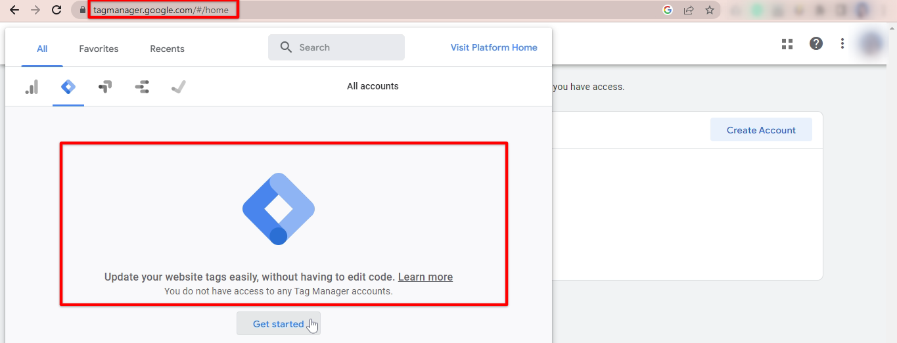Click the browser forward arrow
The image size is (897, 343).
click(35, 10)
